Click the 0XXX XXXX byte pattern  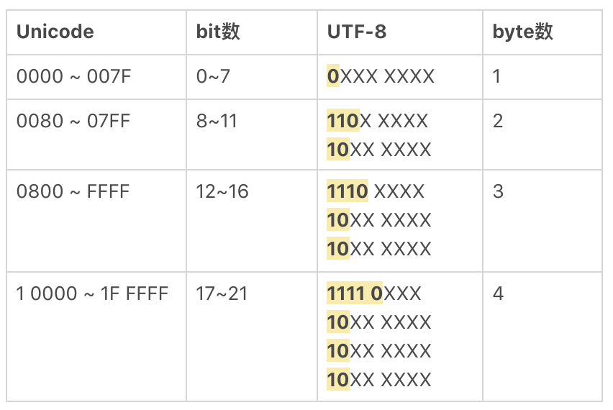tap(381, 76)
